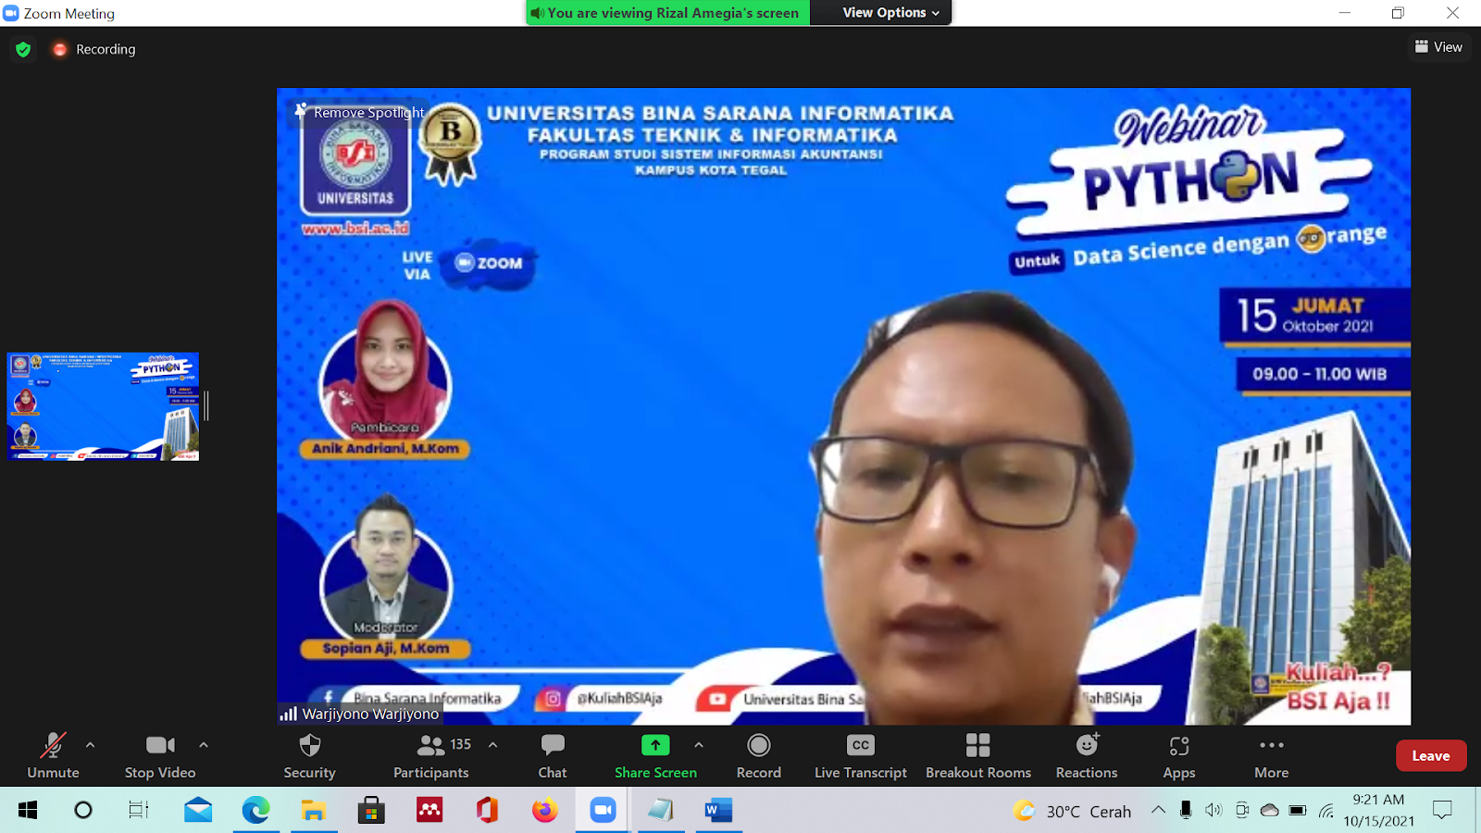Open the red app icon in taskbar

point(429,811)
